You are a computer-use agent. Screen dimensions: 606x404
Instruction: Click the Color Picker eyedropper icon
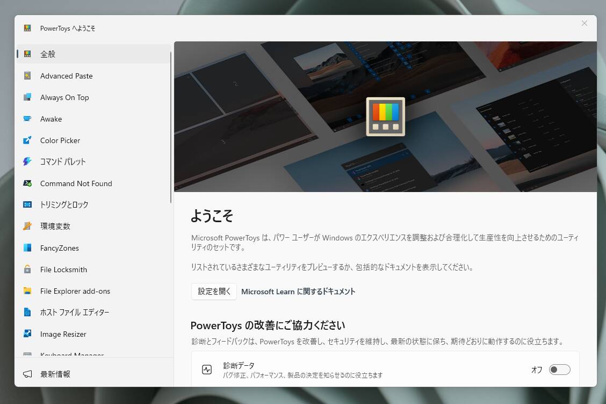(x=27, y=140)
